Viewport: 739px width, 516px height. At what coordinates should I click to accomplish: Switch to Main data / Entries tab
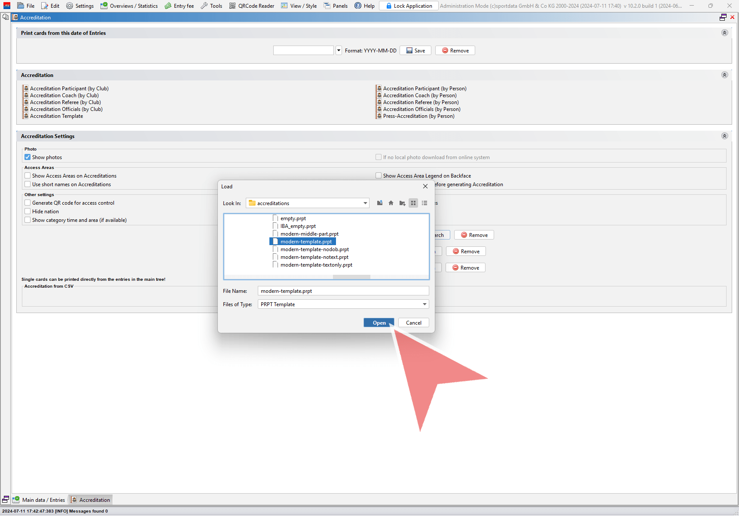point(40,500)
